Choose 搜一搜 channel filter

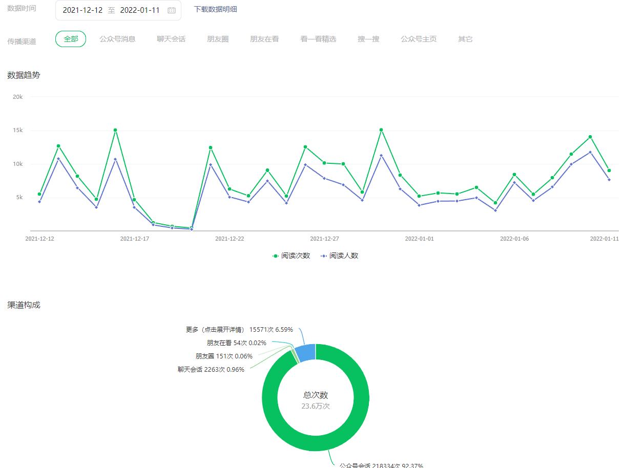[368, 39]
